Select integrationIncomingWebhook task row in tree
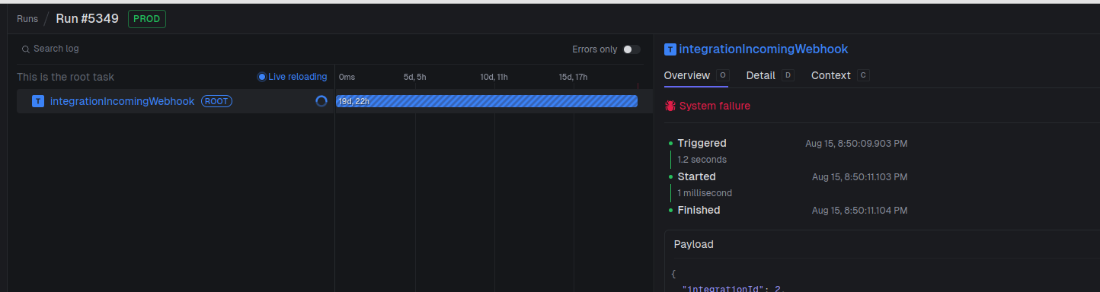 (x=175, y=101)
